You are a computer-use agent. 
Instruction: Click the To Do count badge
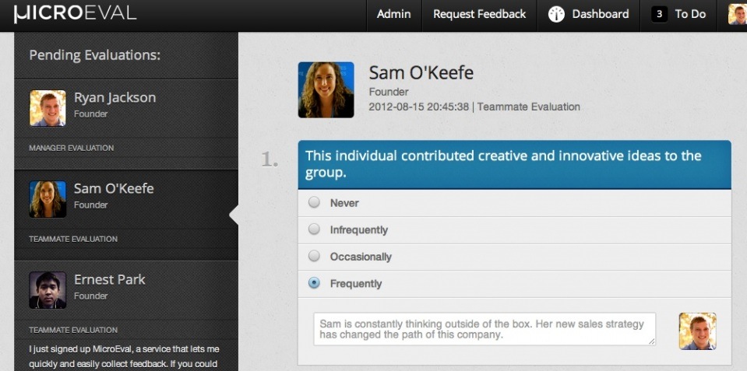point(659,14)
